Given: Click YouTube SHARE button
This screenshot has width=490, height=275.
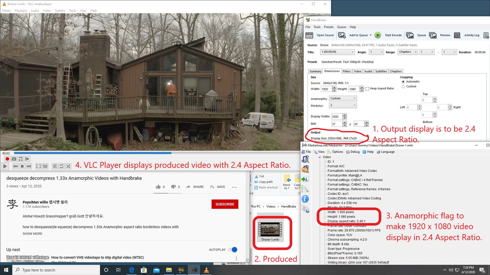Looking at the screenshot, I should [x=195, y=187].
